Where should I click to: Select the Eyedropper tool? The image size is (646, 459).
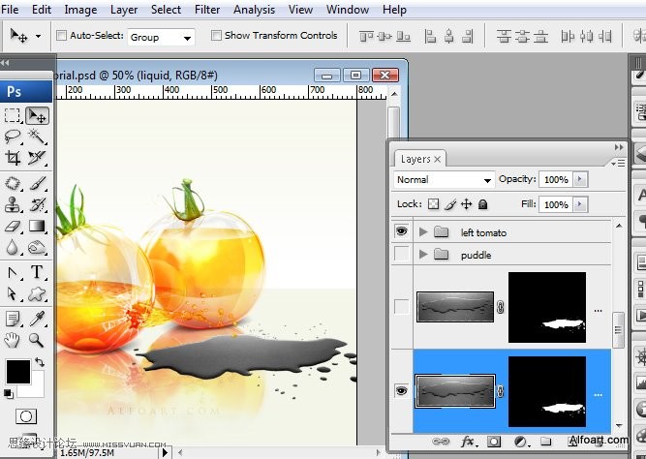point(37,318)
